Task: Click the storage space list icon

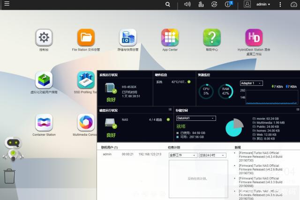Action: [298, 110]
